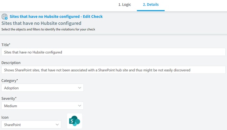Open the Icon dropdown showing SharePoint
Image resolution: width=227 pixels, height=130 pixels.
(31, 124)
